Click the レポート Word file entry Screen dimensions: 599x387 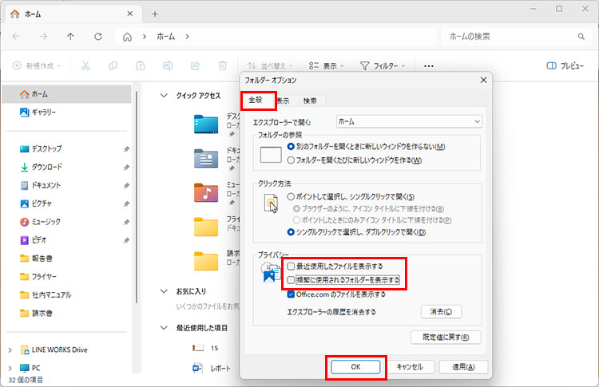coord(212,369)
